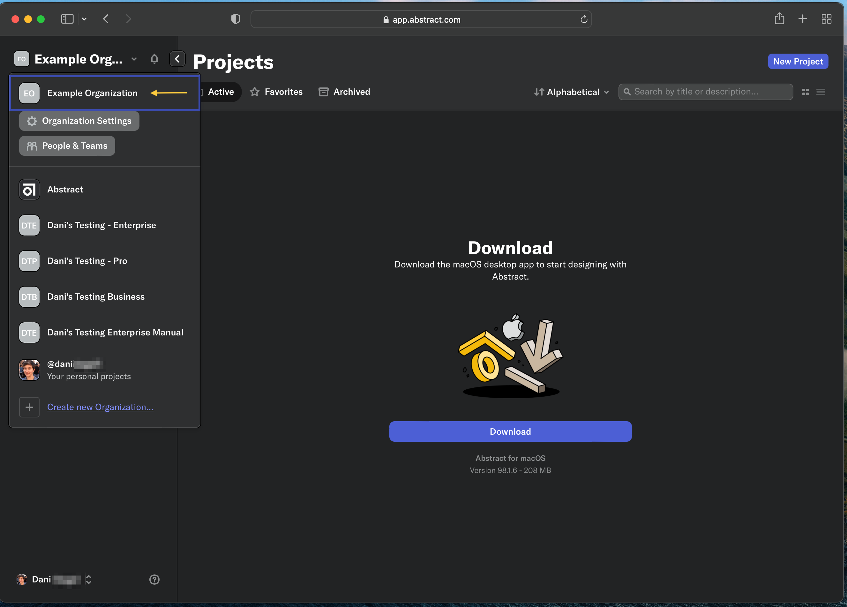The height and width of the screenshot is (607, 847).
Task: Click the Version 98.1.6 - 208 MB text
Action: (x=510, y=470)
